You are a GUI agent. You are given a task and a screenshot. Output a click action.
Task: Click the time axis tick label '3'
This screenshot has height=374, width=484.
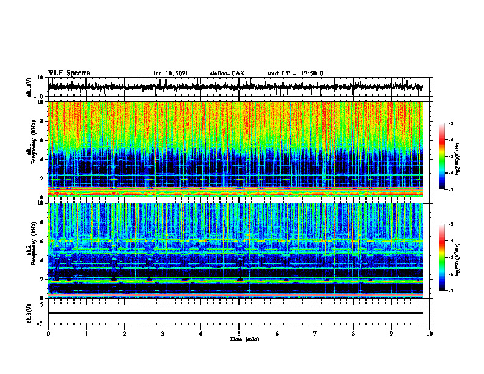[x=163, y=334]
